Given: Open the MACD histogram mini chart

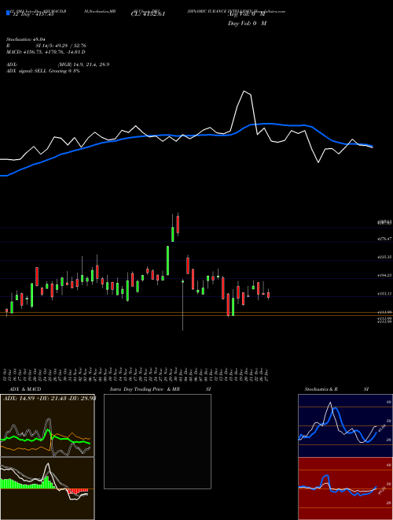Looking at the screenshot, I should [47, 488].
